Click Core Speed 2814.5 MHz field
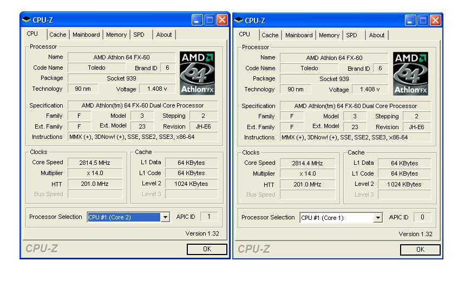The width and height of the screenshot is (471, 288). tap(95, 163)
